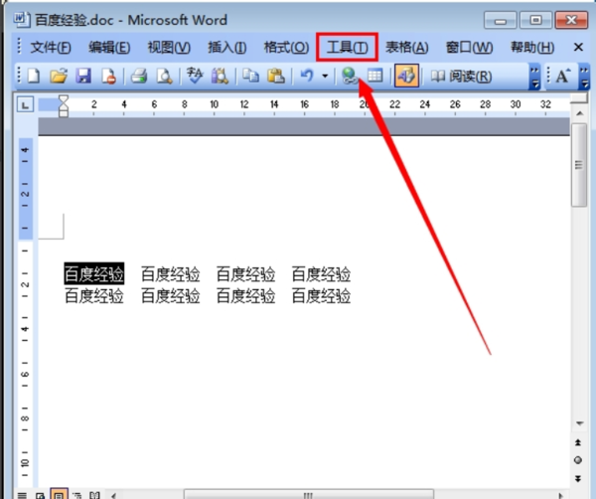Run the Spelling and Grammar check

(195, 77)
